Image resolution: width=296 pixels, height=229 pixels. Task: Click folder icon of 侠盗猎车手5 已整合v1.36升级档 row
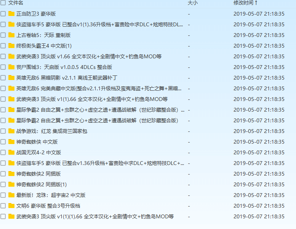11,163
